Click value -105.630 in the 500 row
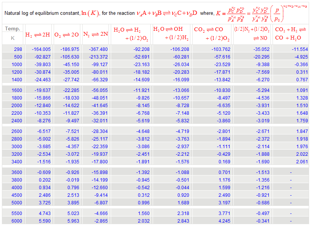This screenshot has width=311, height=226. point(70,57)
